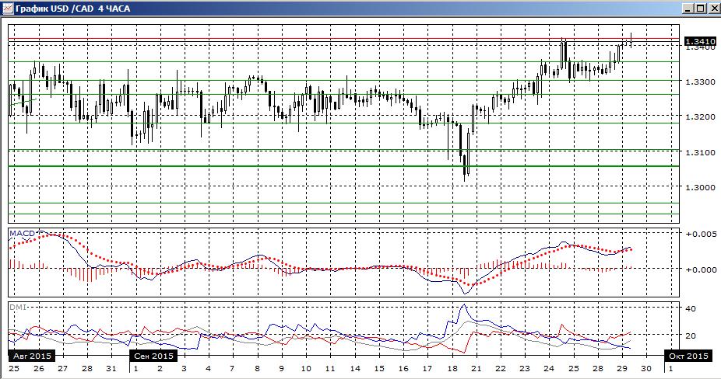Image resolution: width=721 pixels, height=379 pixels.
Task: Click date 29 on the time axis
Action: [x=621, y=368]
